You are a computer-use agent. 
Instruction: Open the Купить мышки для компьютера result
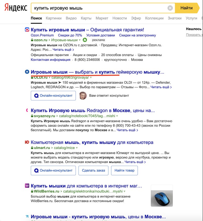click(x=86, y=186)
